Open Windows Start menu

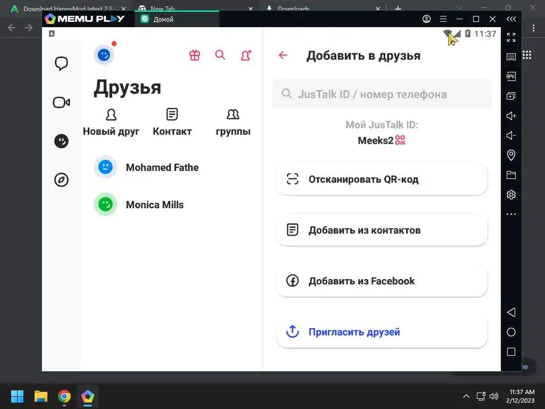[17, 396]
